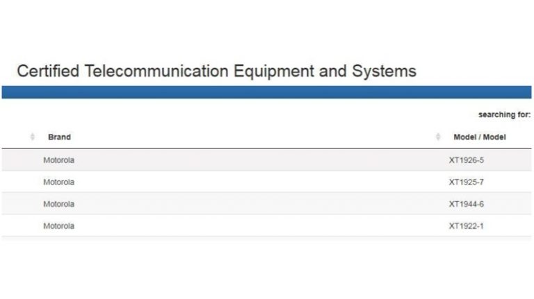Screen dimensions: 534x299
Task: Sort by the Model / Model header
Action: [479, 137]
